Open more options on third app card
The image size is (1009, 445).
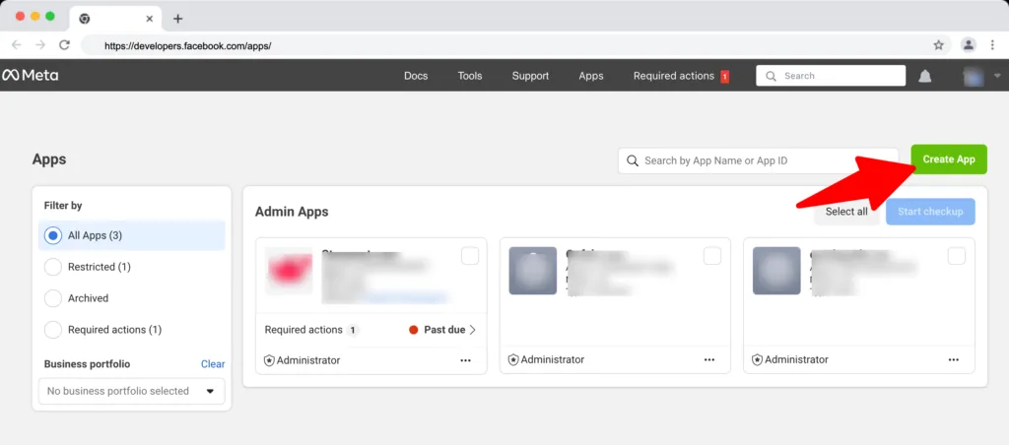[954, 360]
